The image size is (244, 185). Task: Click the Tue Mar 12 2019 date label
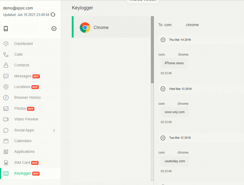pos(180,138)
